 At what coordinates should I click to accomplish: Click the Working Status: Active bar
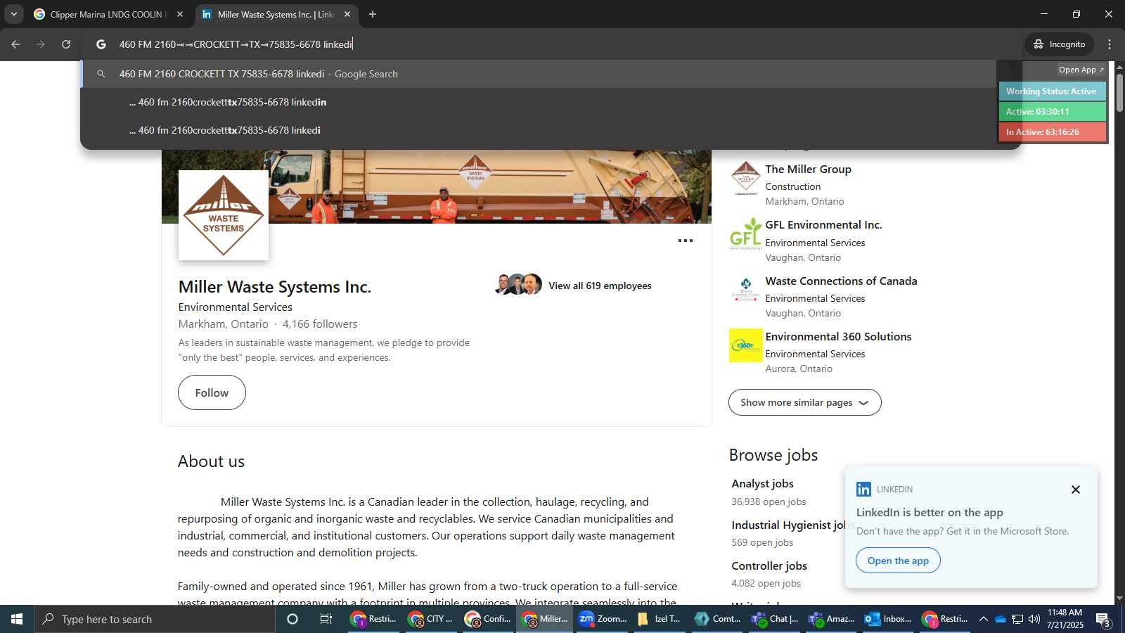[x=1052, y=91]
